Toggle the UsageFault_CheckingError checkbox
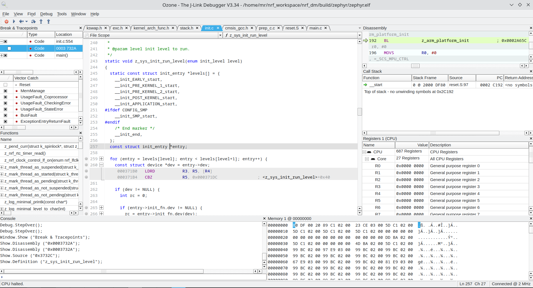 (5, 103)
